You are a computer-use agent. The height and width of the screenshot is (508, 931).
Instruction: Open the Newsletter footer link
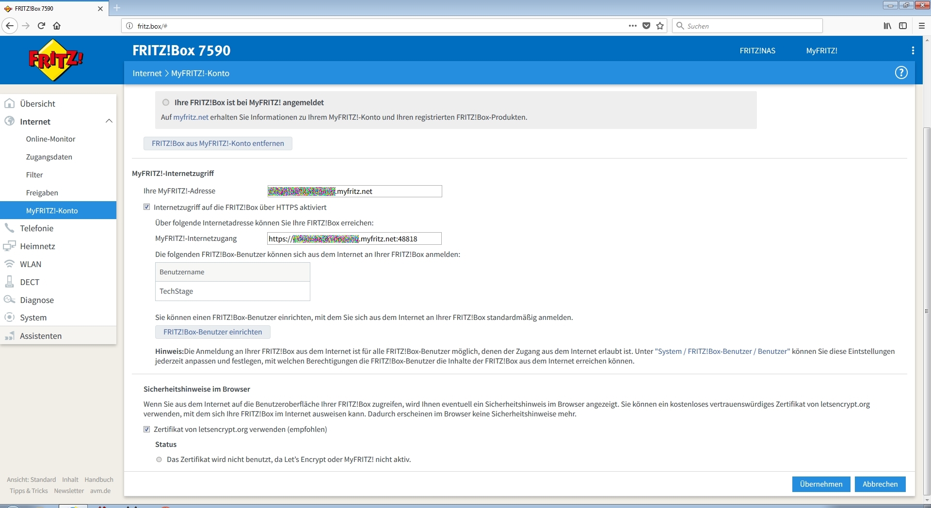click(69, 491)
